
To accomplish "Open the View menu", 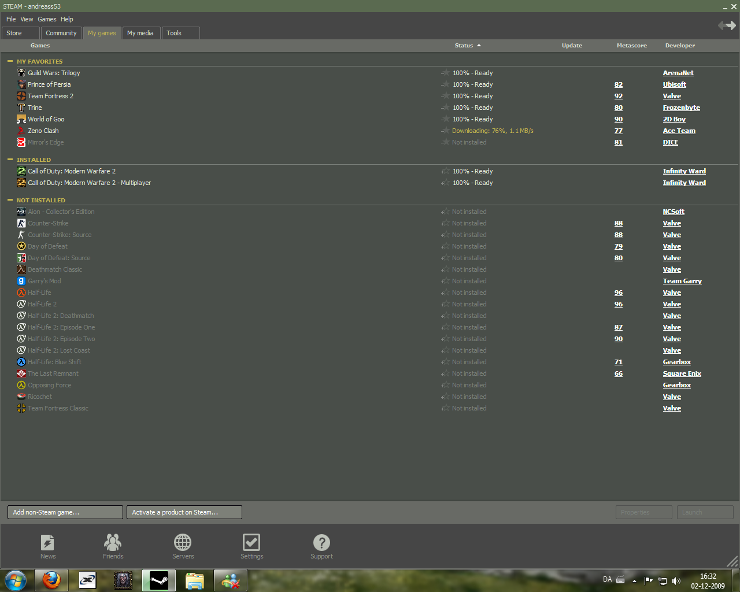I will [x=27, y=19].
